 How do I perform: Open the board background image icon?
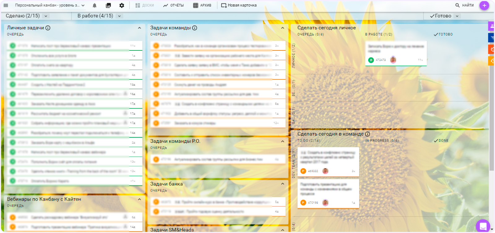click(x=108, y=5)
